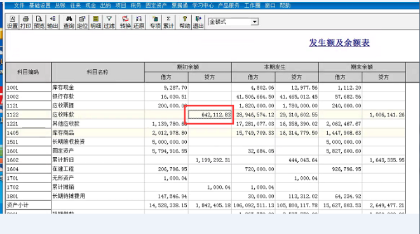The image size is (420, 234).
Task: Select account code 1601 cell
Action: (x=28, y=151)
